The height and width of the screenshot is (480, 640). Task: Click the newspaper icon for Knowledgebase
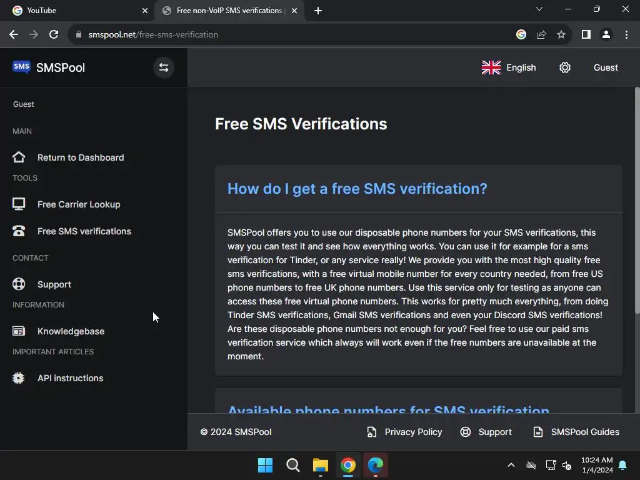click(19, 331)
